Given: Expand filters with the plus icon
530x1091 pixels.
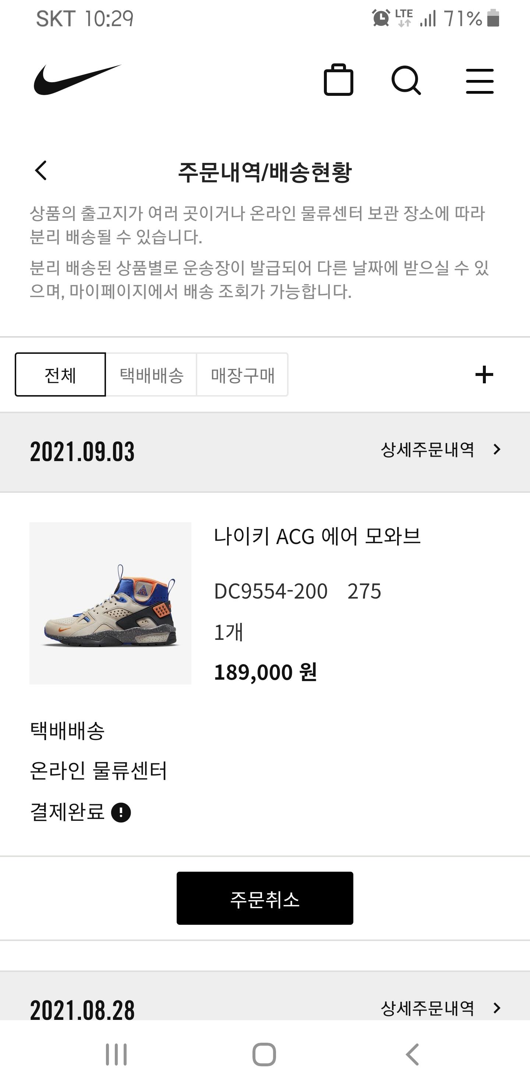Looking at the screenshot, I should [484, 375].
